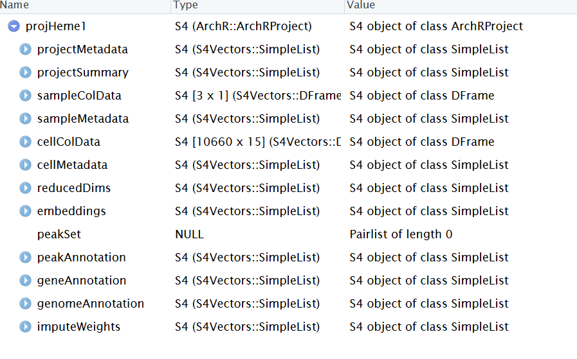Viewport: 577px width, 359px height.
Task: Select the projHeme1 row label
Action: tap(56, 26)
